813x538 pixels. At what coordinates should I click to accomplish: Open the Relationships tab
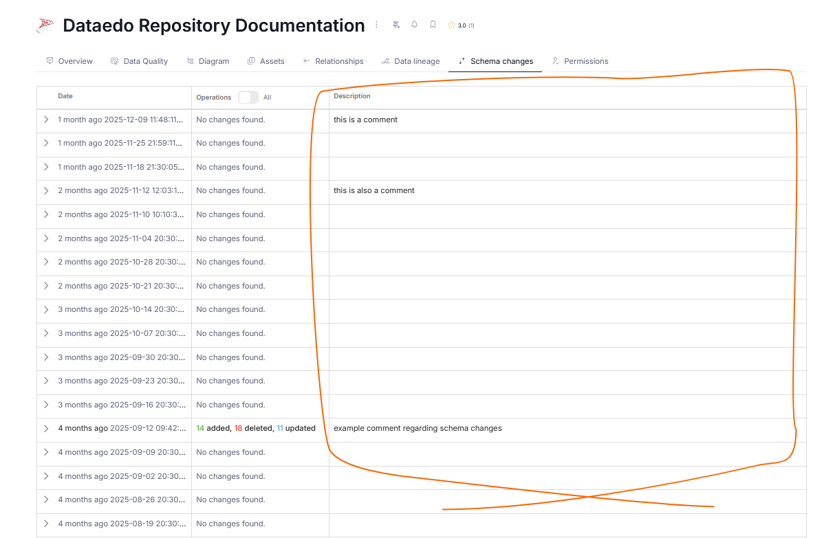tap(333, 61)
